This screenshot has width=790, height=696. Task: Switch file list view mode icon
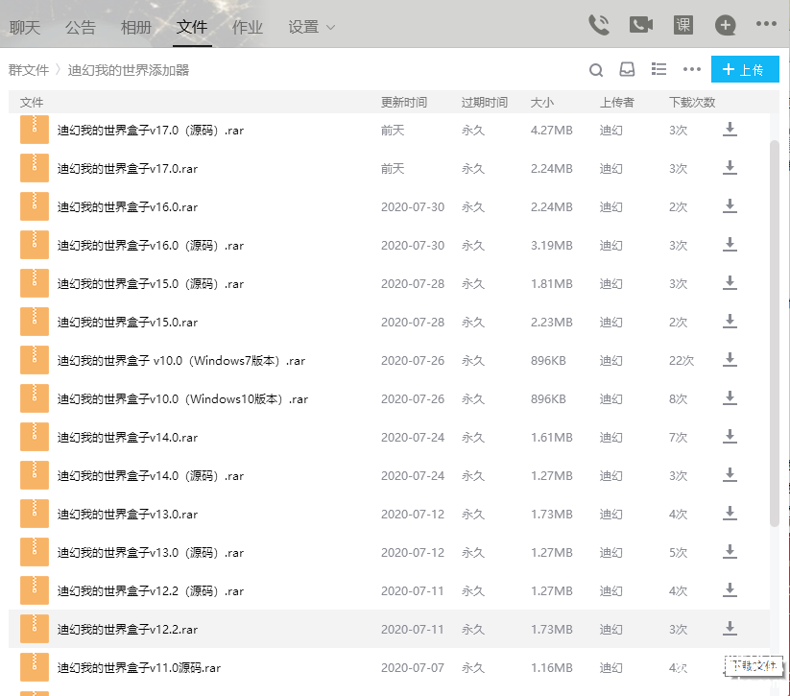click(x=658, y=69)
